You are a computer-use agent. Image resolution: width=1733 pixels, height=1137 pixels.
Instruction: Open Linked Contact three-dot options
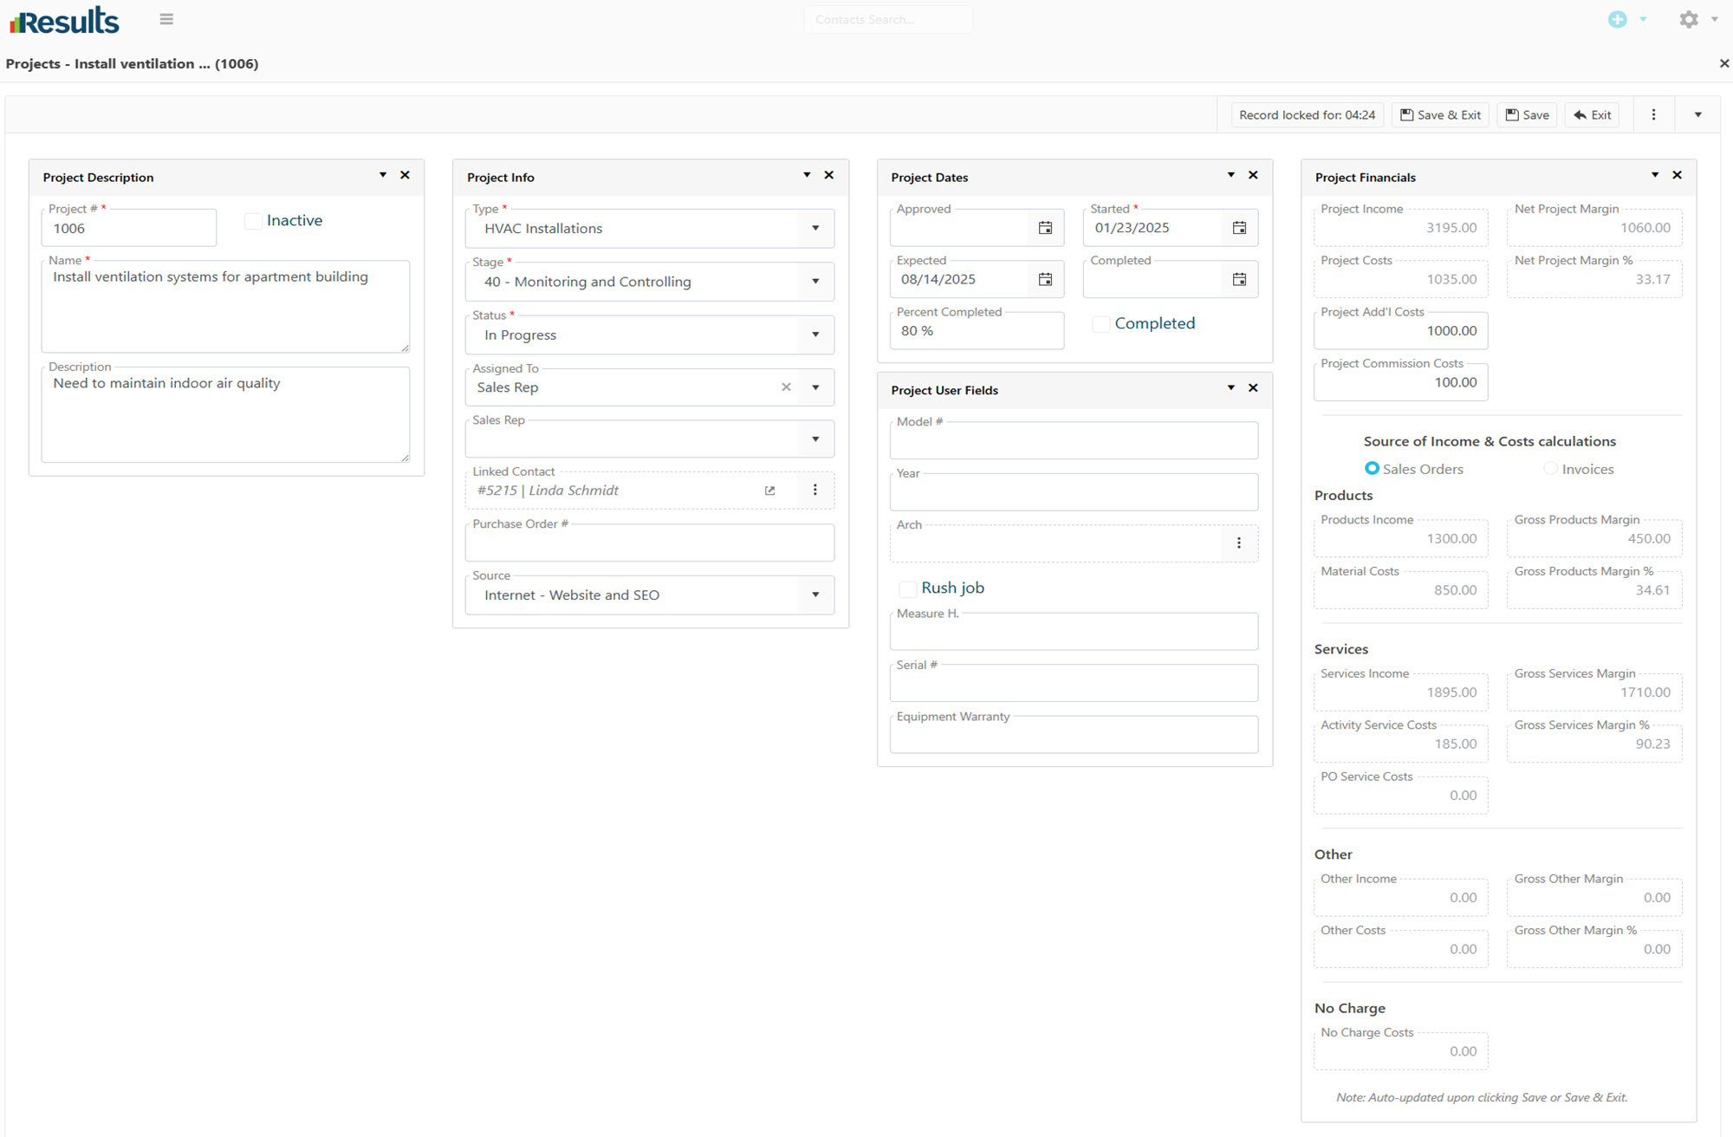click(815, 490)
